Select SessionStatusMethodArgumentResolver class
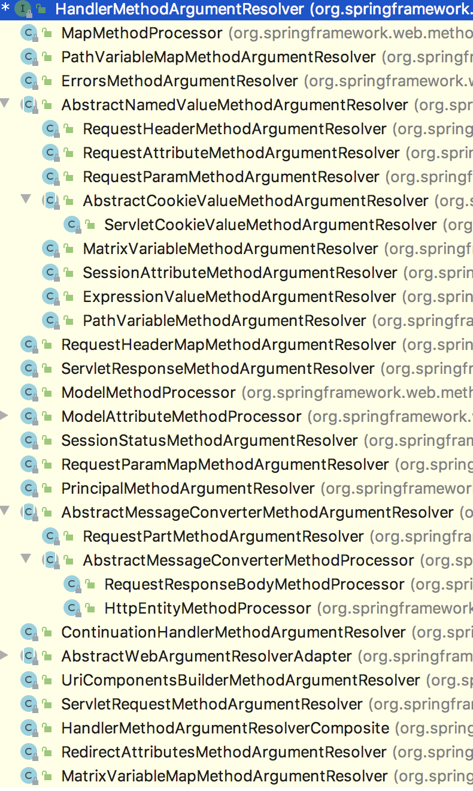This screenshot has height=791, width=473. [x=210, y=440]
